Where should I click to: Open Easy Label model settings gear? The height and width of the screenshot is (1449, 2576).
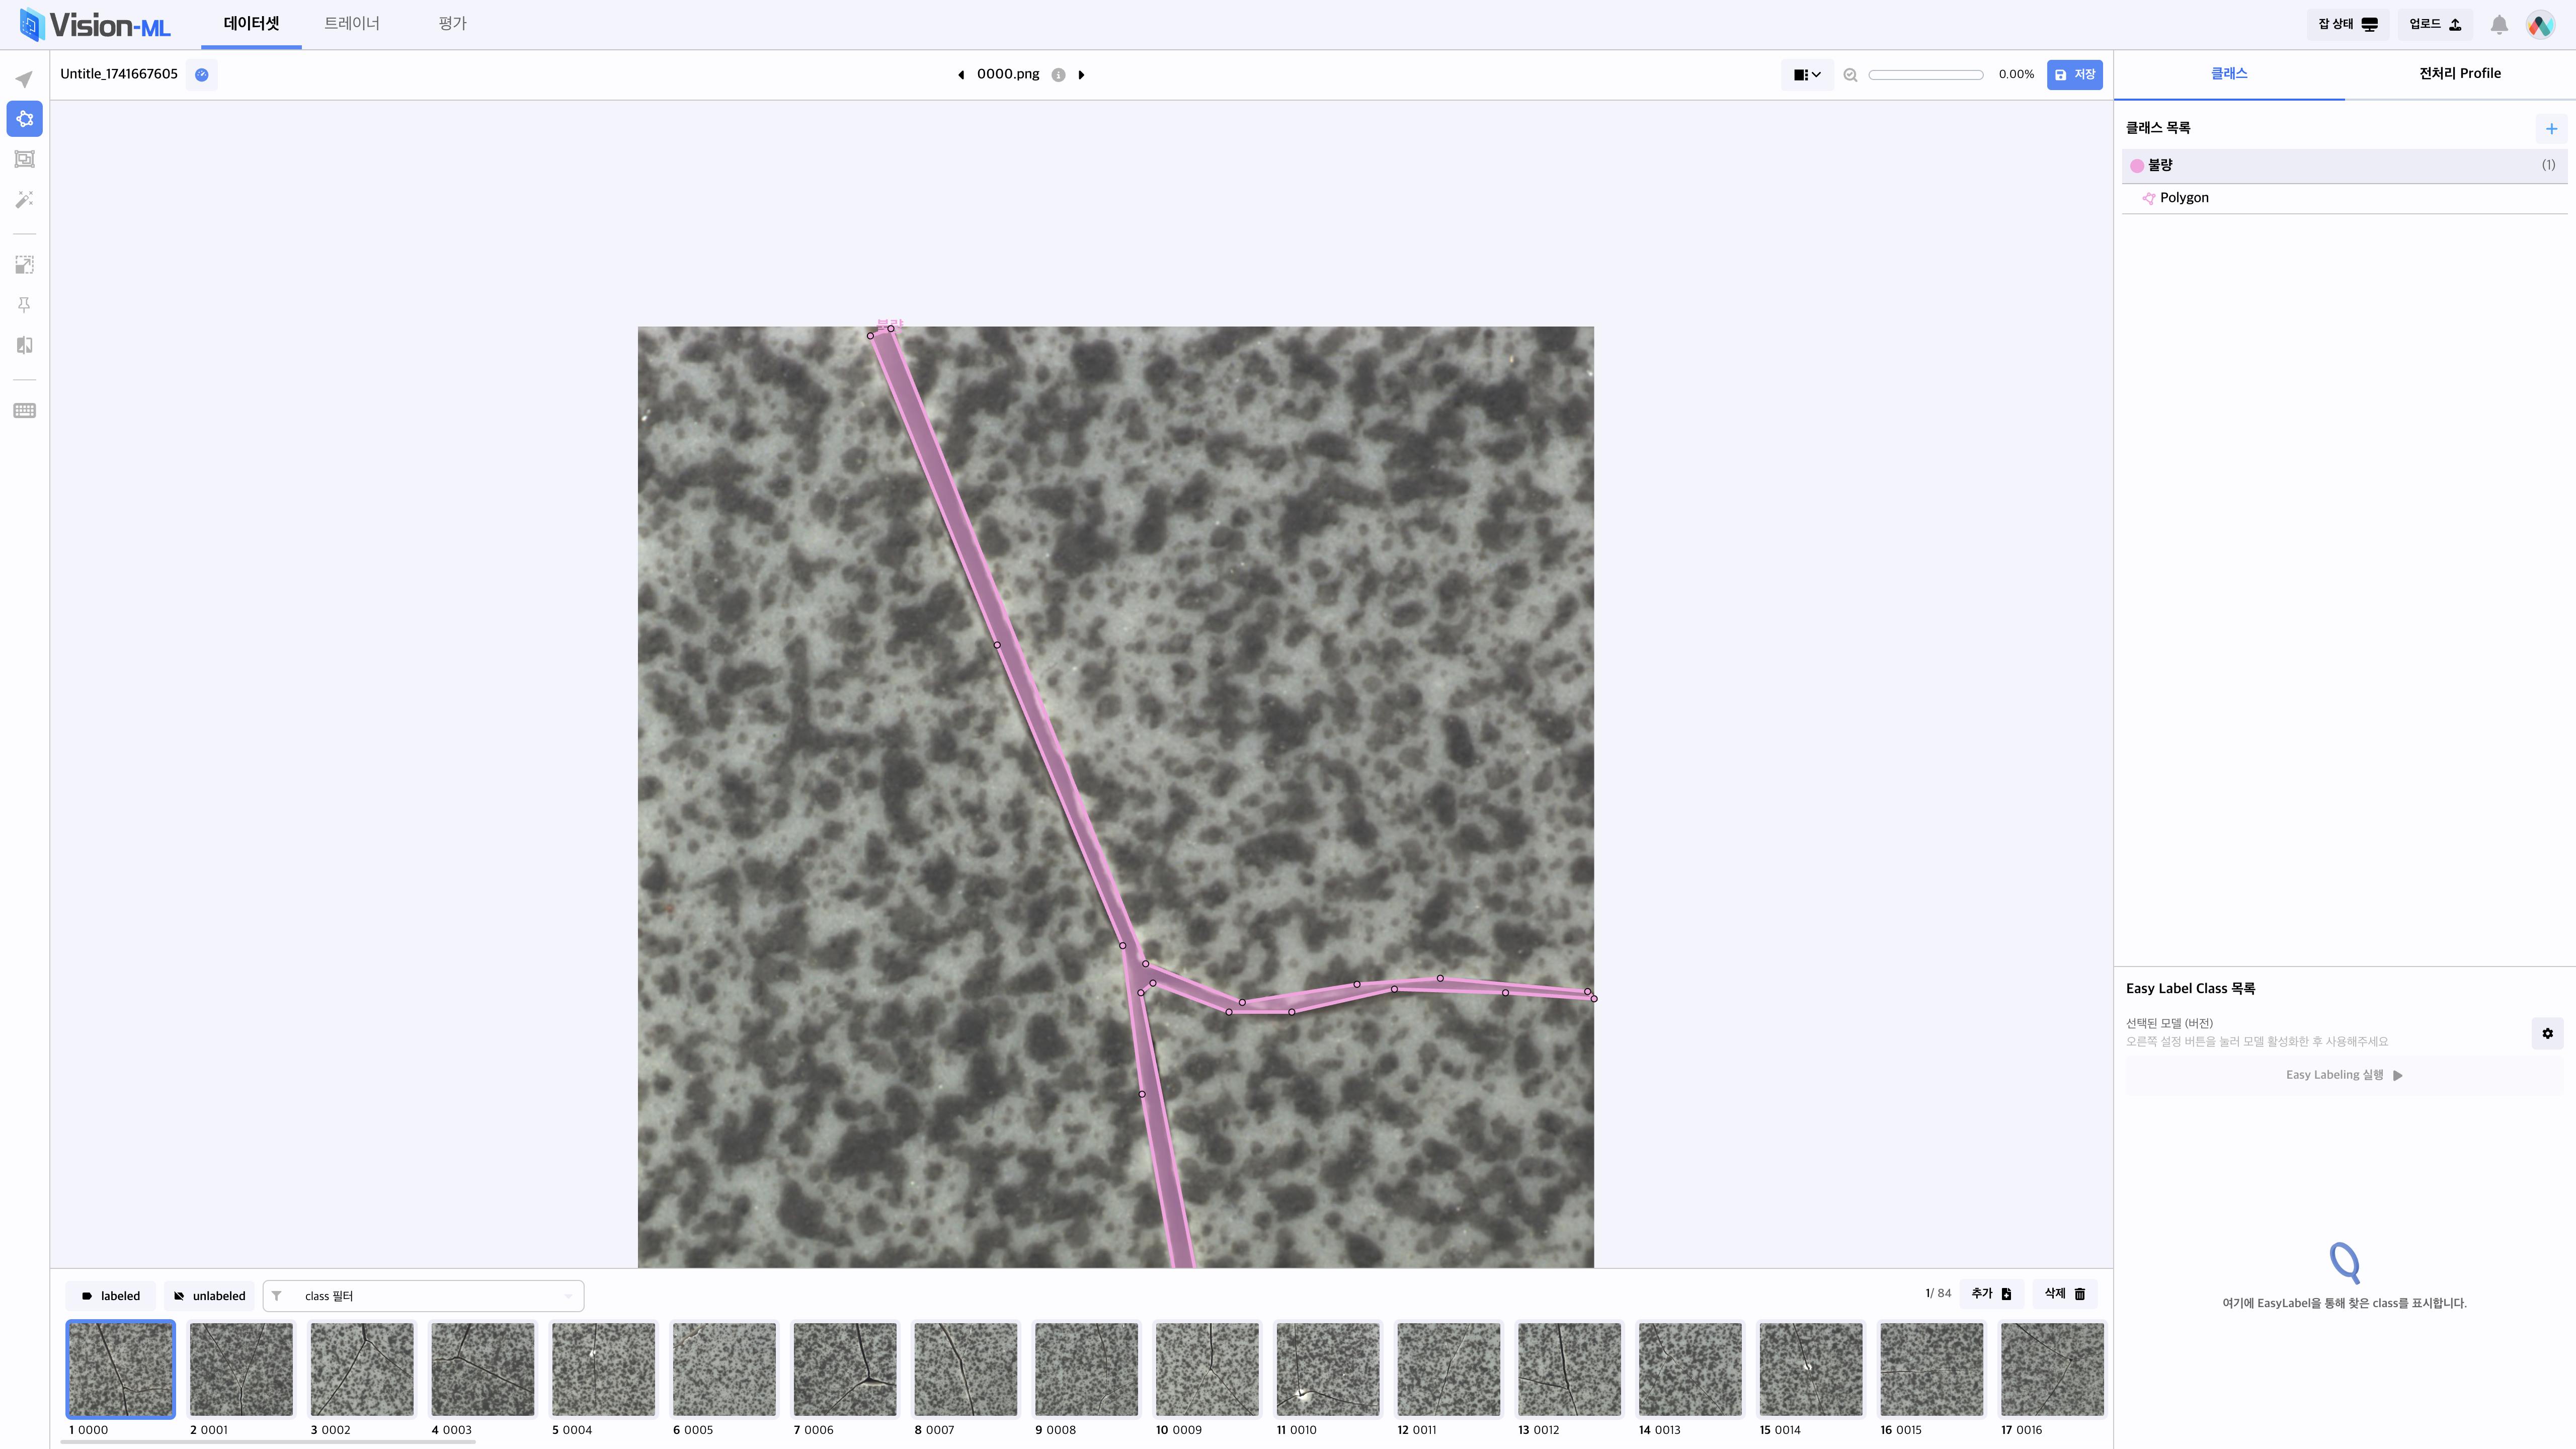coord(2547,1033)
